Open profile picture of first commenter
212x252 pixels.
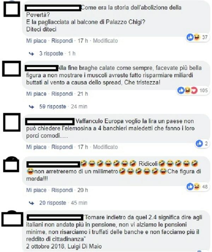[x=12, y=9]
